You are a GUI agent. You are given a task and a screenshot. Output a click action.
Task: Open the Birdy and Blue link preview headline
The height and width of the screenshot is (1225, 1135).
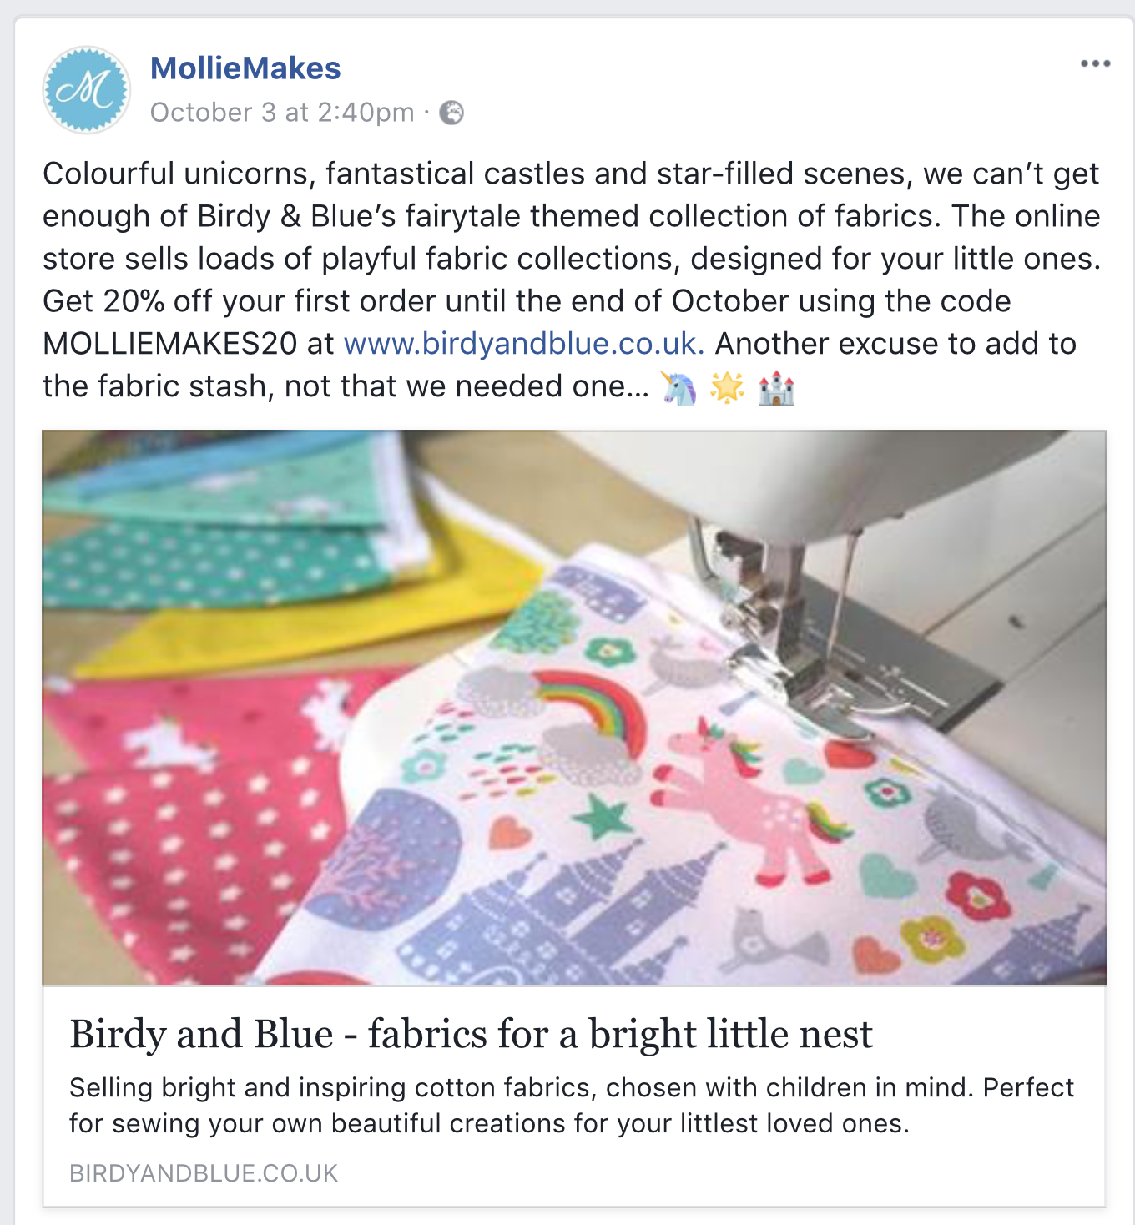coord(471,1034)
